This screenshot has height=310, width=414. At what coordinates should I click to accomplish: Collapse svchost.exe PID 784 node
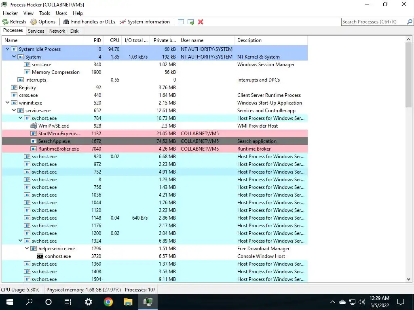(x=20, y=118)
